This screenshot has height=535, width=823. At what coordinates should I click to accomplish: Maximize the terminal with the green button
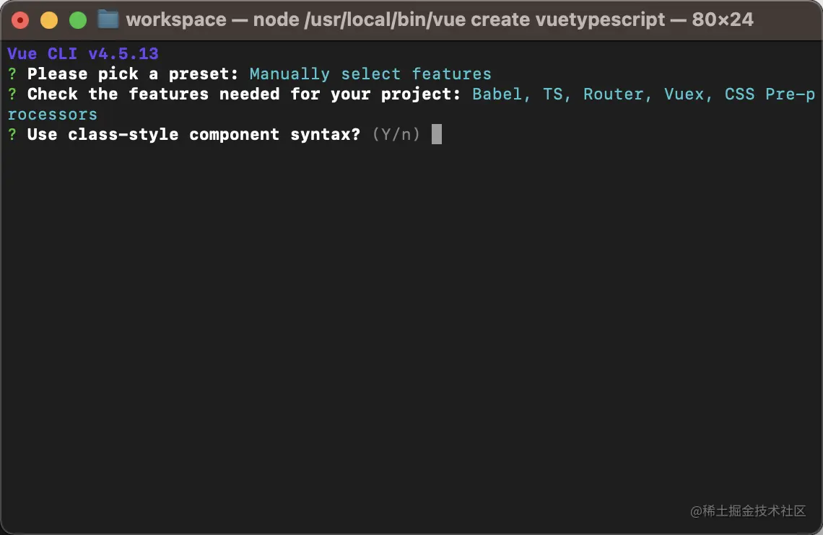(78, 20)
